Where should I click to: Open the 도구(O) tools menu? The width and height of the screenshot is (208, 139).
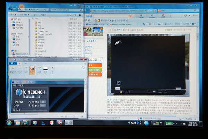(187, 24)
